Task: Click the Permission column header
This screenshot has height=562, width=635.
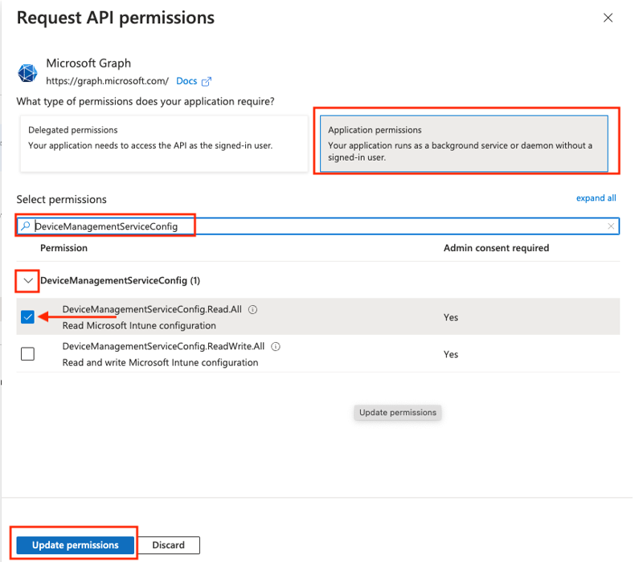Action: point(63,248)
